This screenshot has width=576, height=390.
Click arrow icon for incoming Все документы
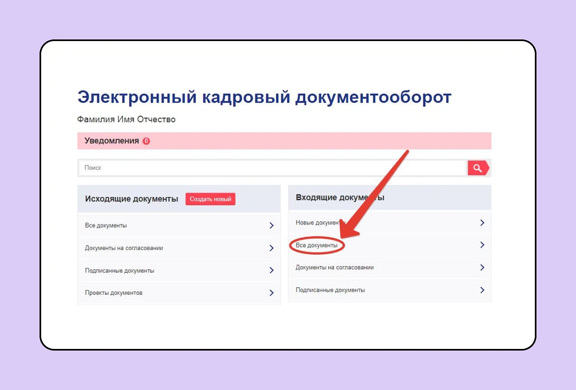pyautogui.click(x=482, y=245)
